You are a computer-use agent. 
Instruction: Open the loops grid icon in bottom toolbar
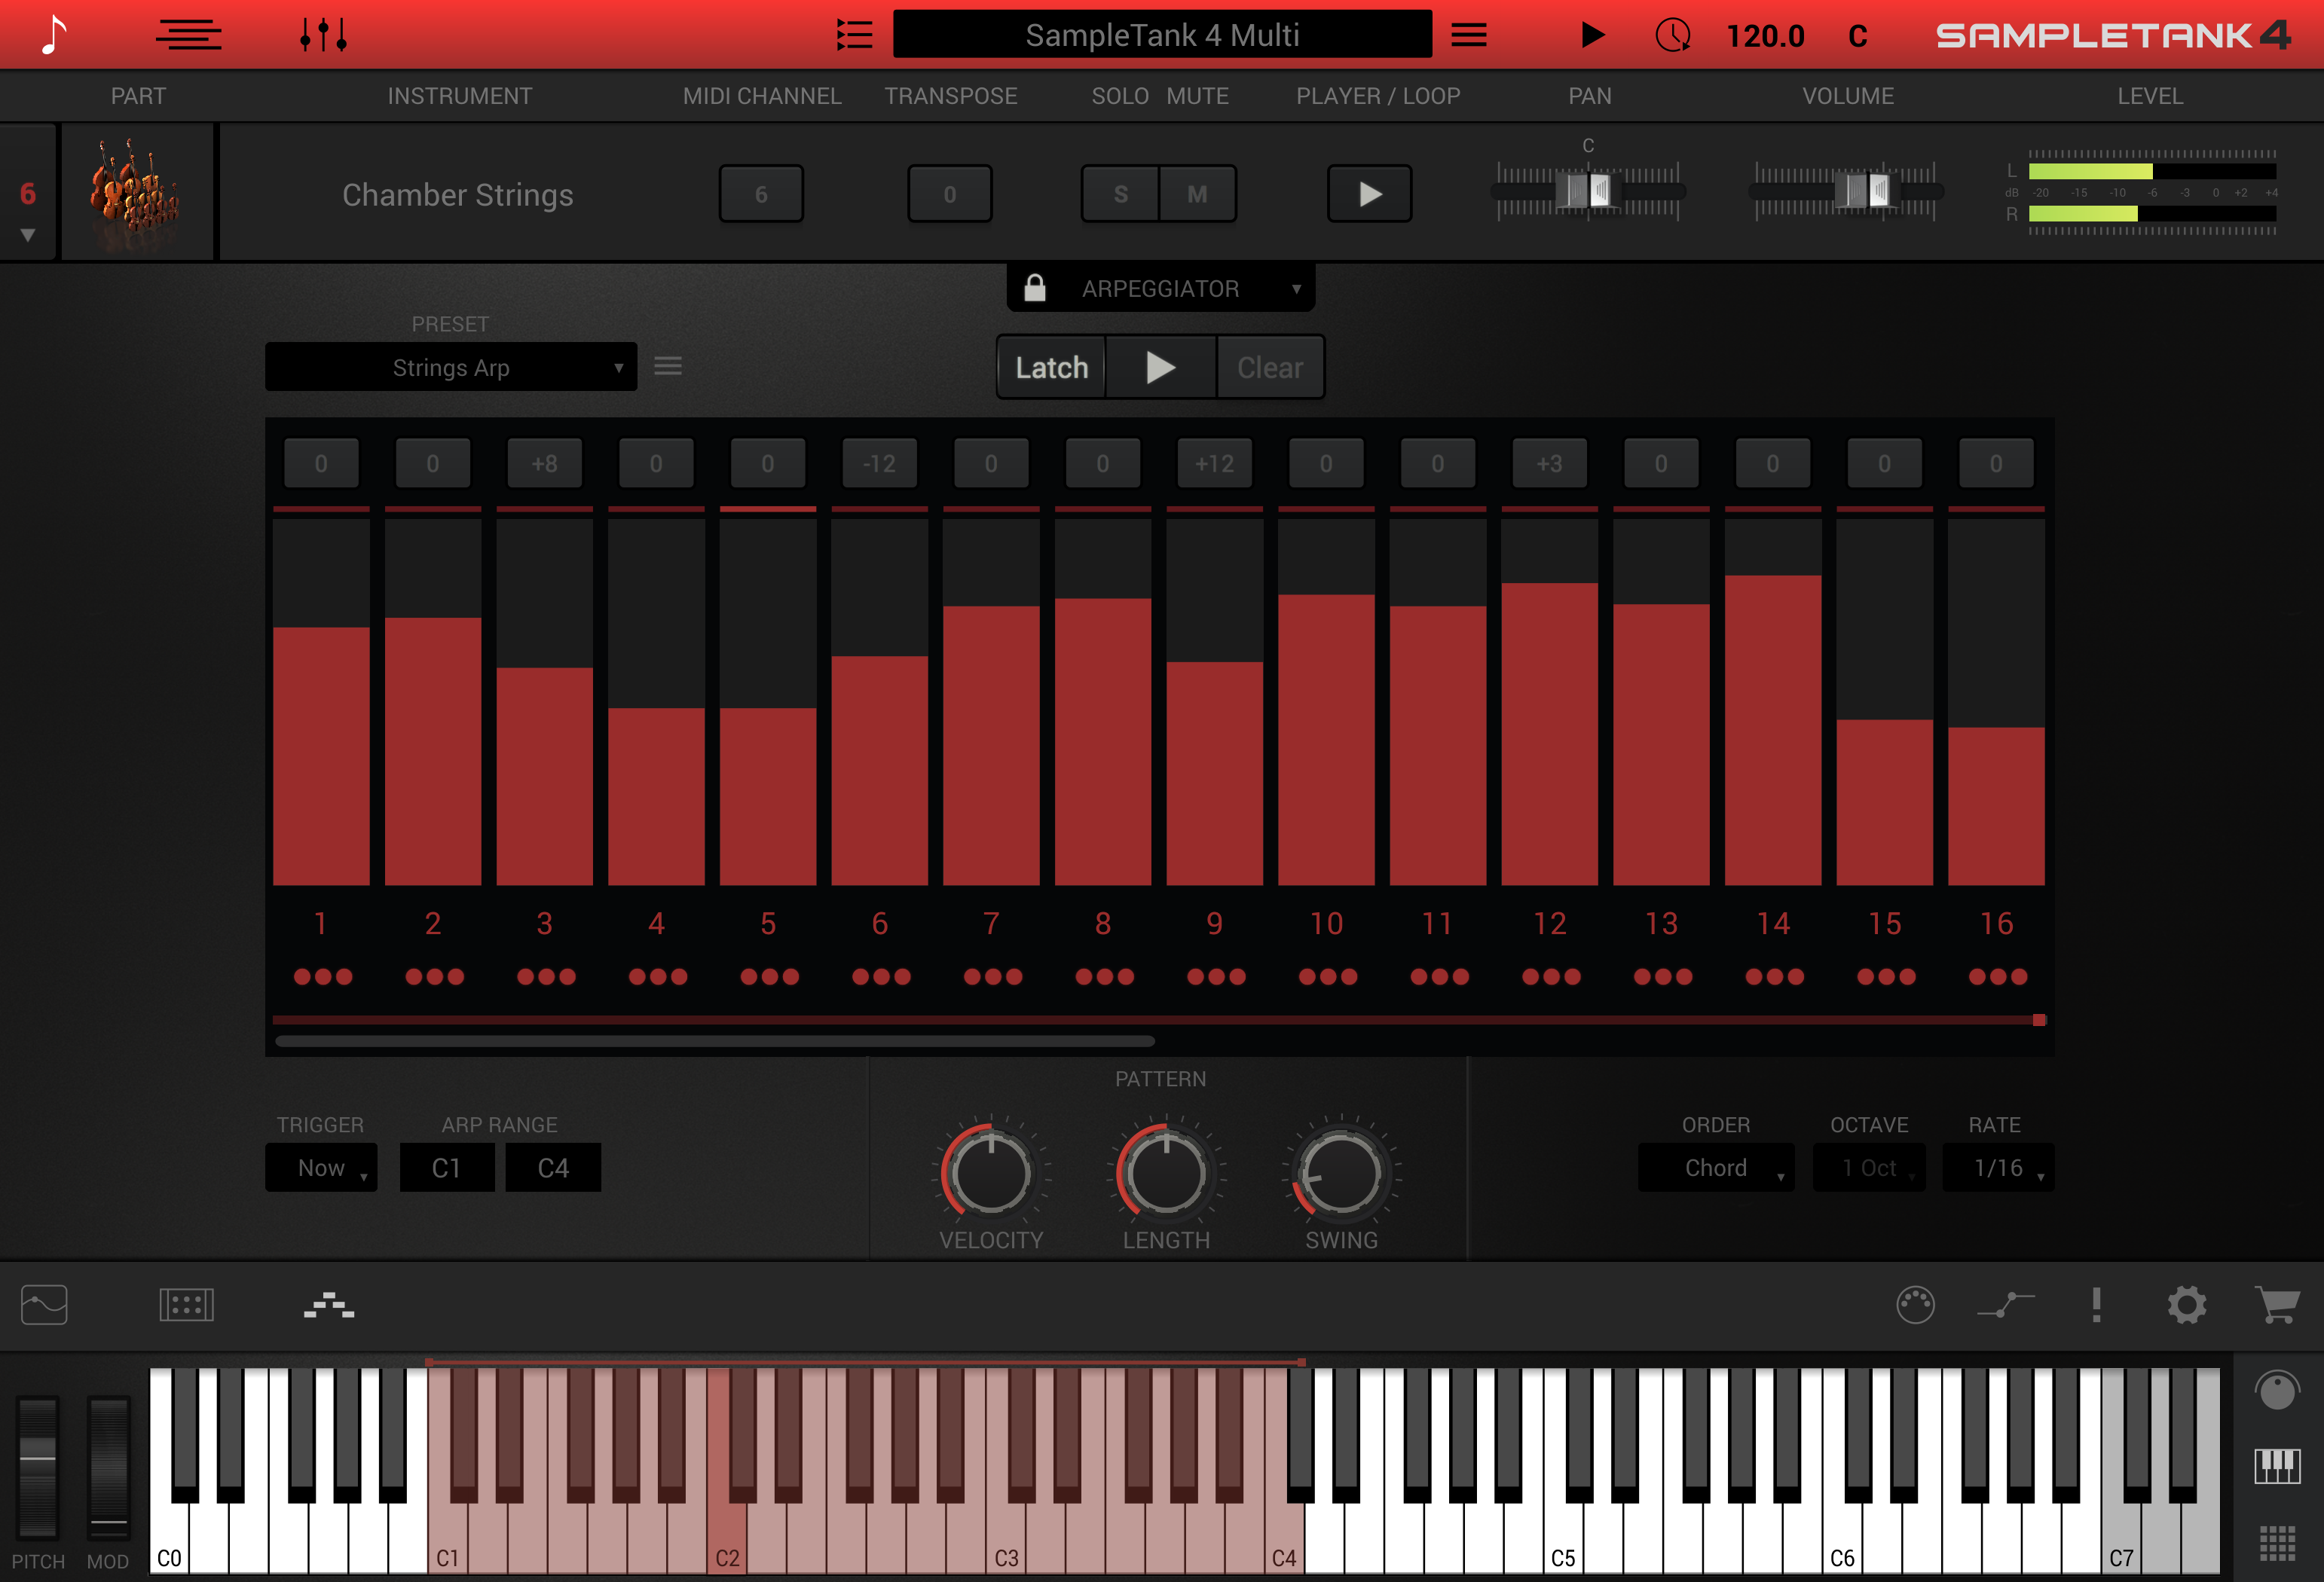coord(188,1305)
